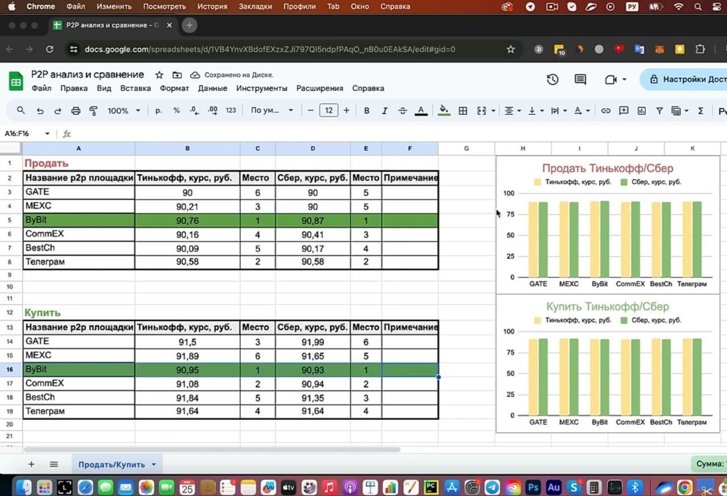Open version history clock icon
Viewport: 727px width, 496px height.
point(552,80)
